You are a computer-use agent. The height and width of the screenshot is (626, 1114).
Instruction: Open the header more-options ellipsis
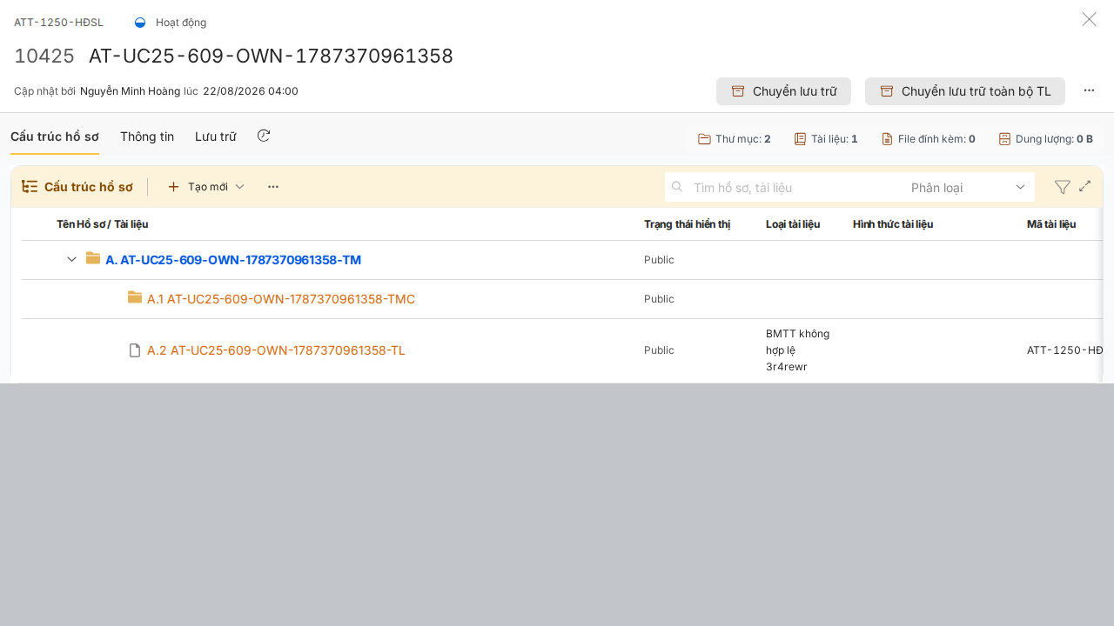click(1089, 90)
